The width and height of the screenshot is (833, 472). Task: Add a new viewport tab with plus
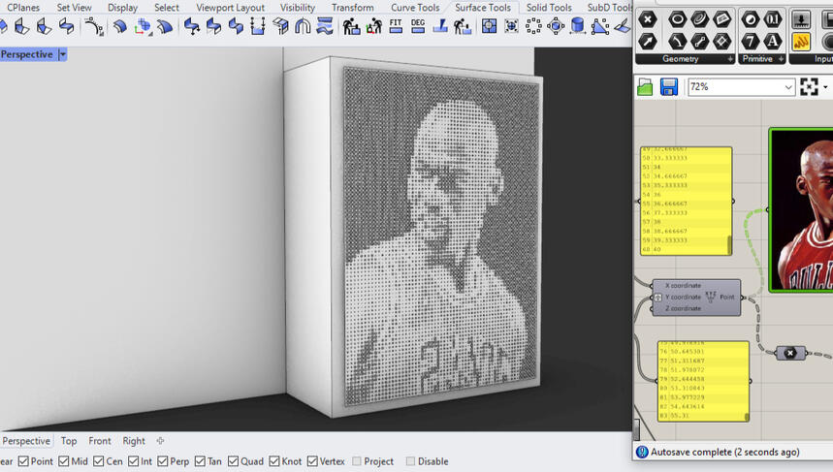pyautogui.click(x=160, y=441)
